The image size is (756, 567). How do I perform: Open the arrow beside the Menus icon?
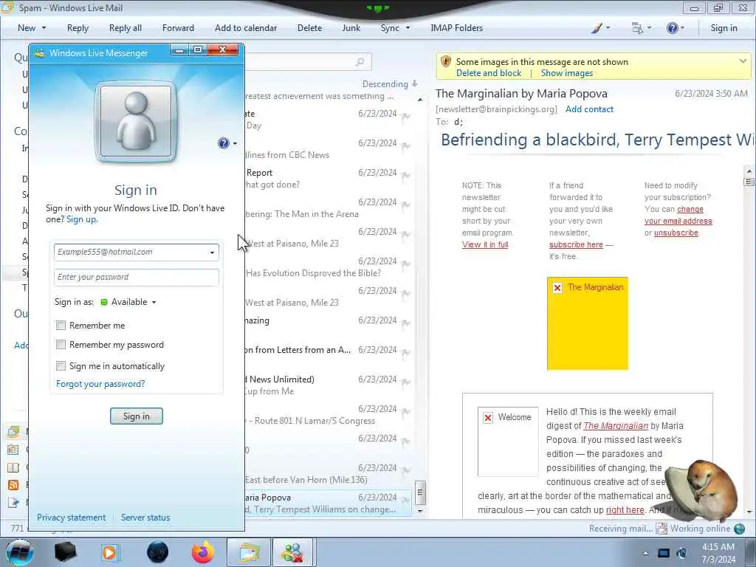[x=649, y=28]
